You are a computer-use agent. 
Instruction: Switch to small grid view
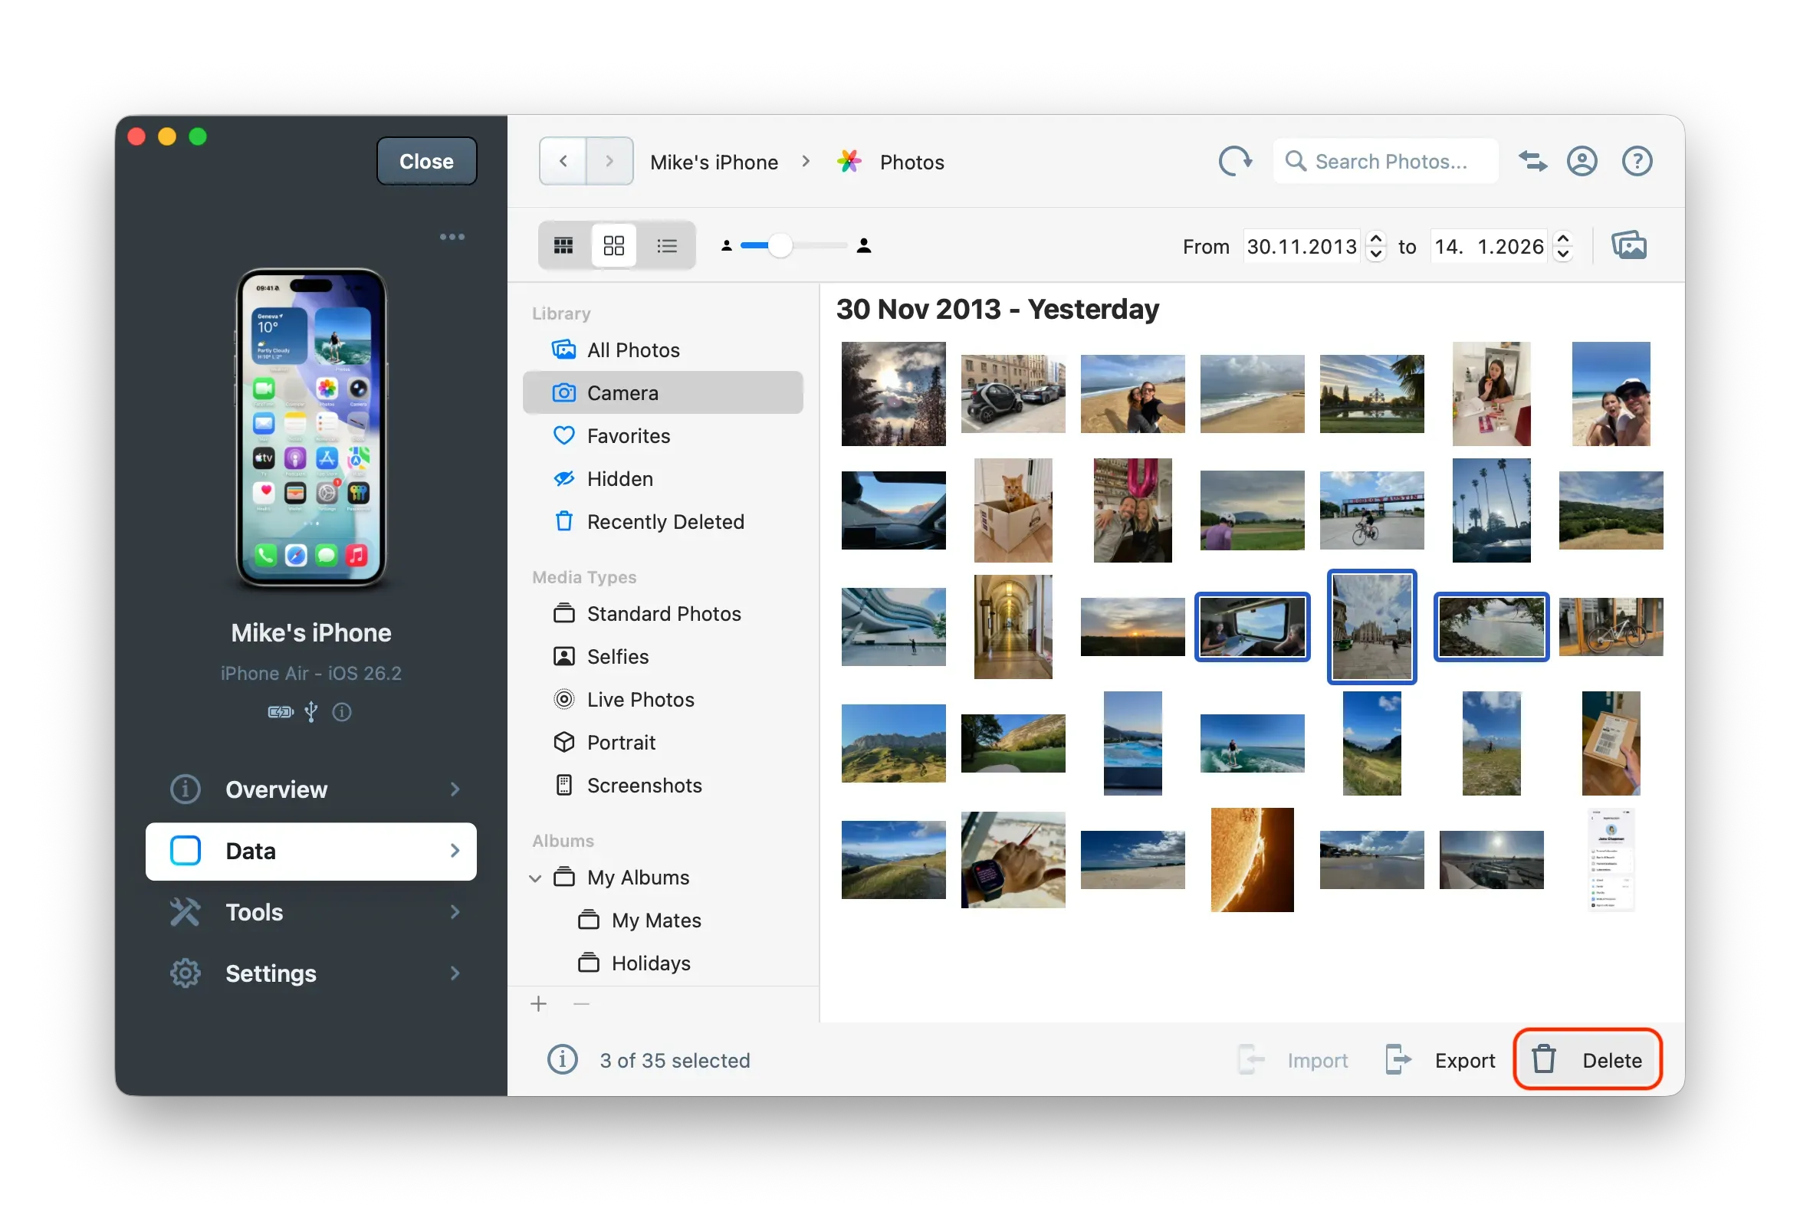tap(563, 244)
